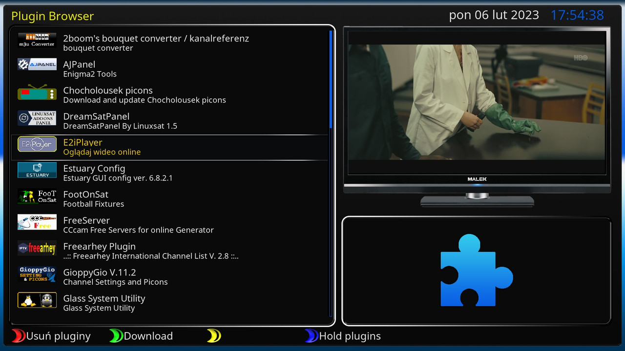
Task: Select FreeServer title
Action: (86, 220)
